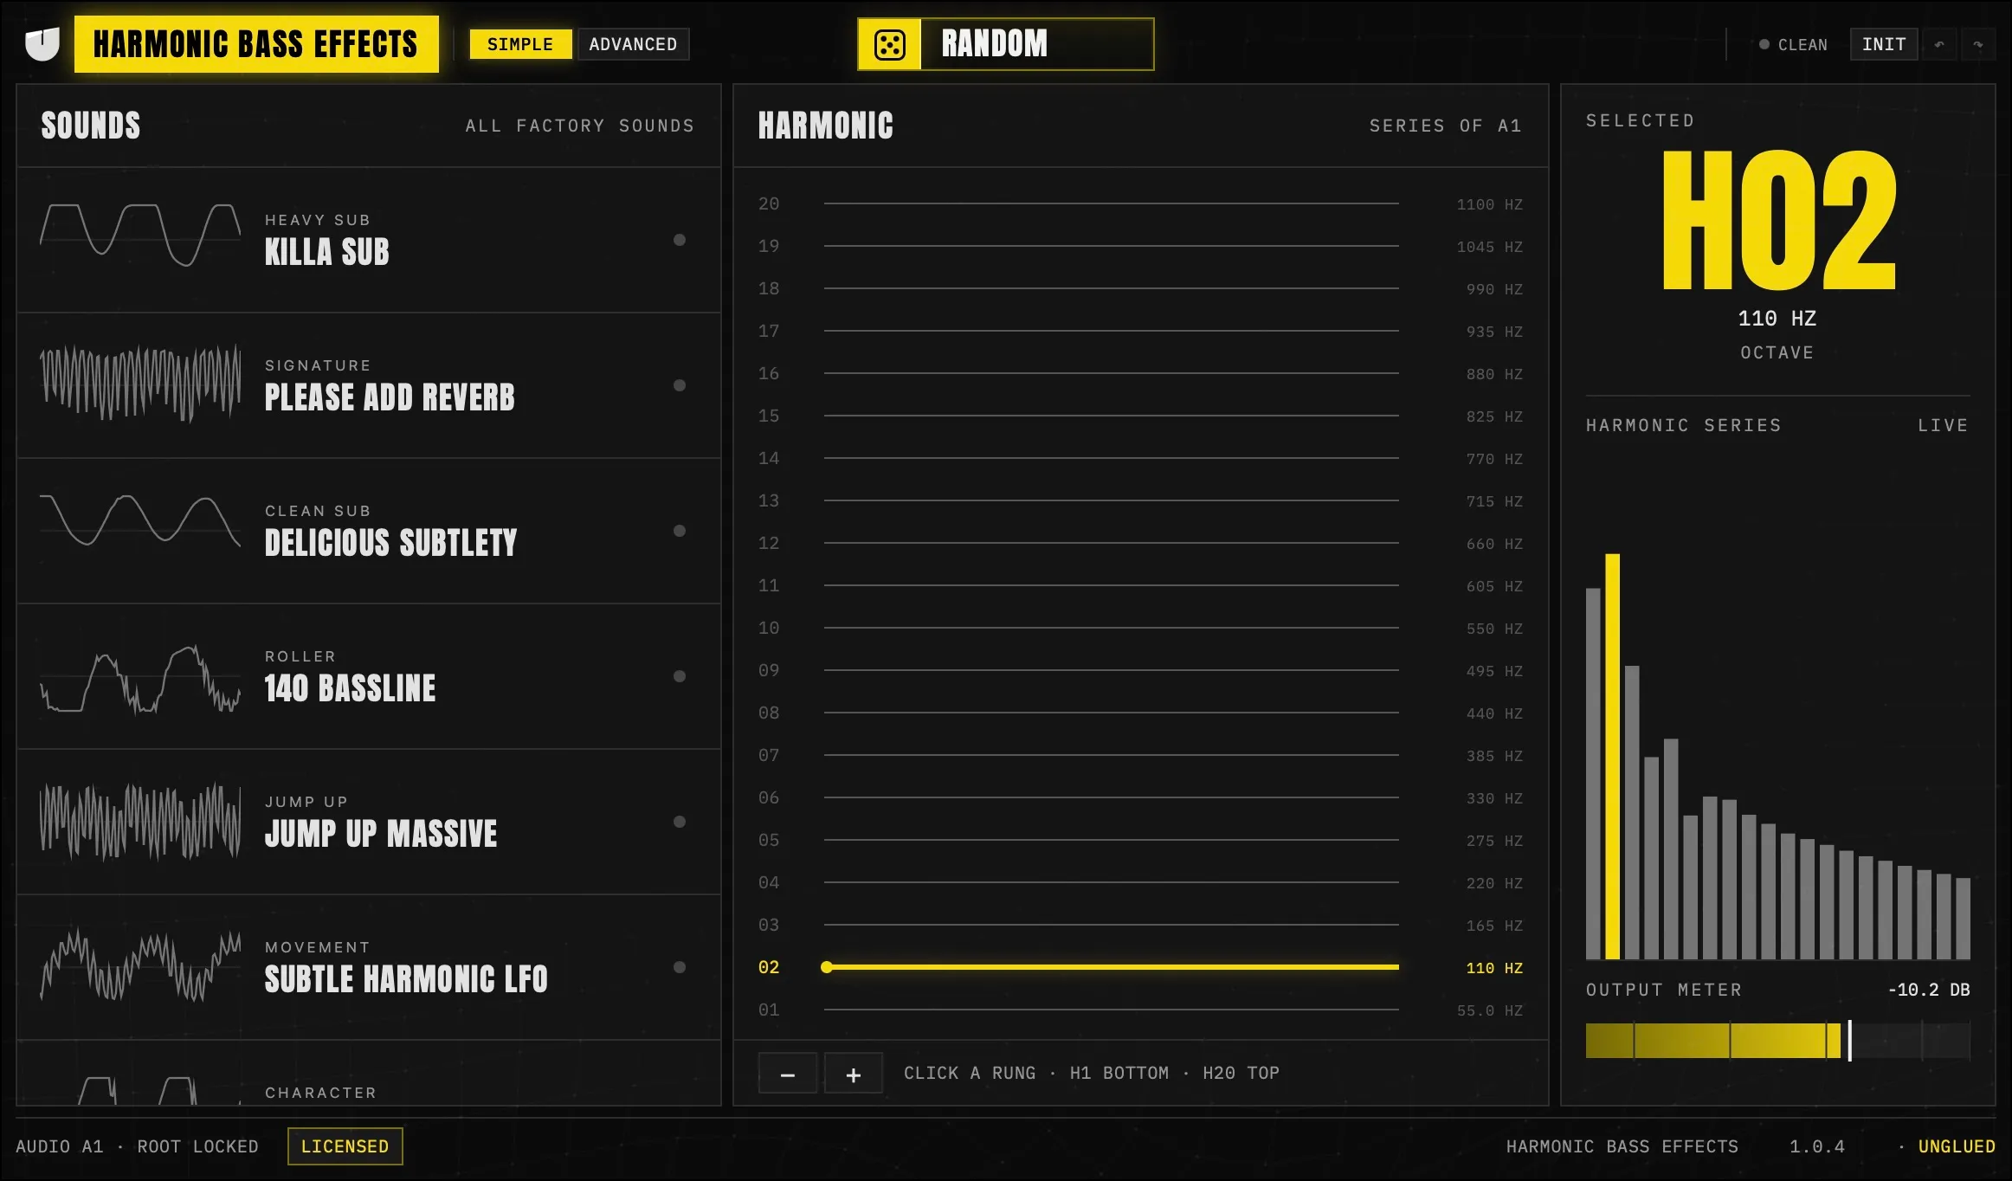
Task: Click the yellow second harmonic bar in series chart
Action: (x=1612, y=757)
